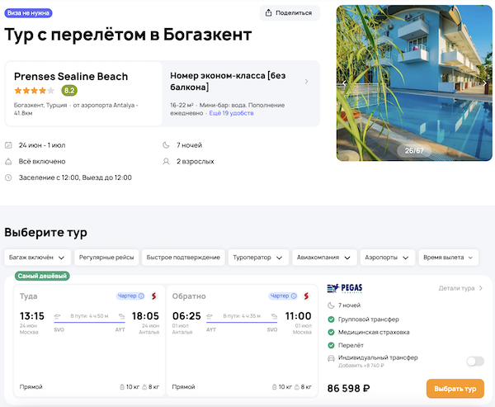
Task: Go to previous photo with left arrow
Action: click(x=344, y=83)
